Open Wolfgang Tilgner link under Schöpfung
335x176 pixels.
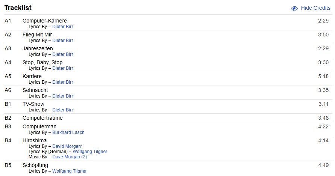(x=69, y=171)
